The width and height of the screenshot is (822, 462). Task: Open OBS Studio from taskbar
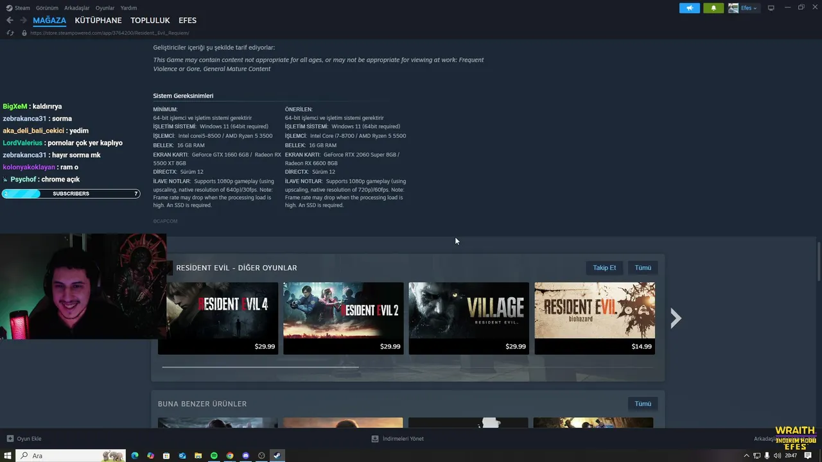(261, 456)
